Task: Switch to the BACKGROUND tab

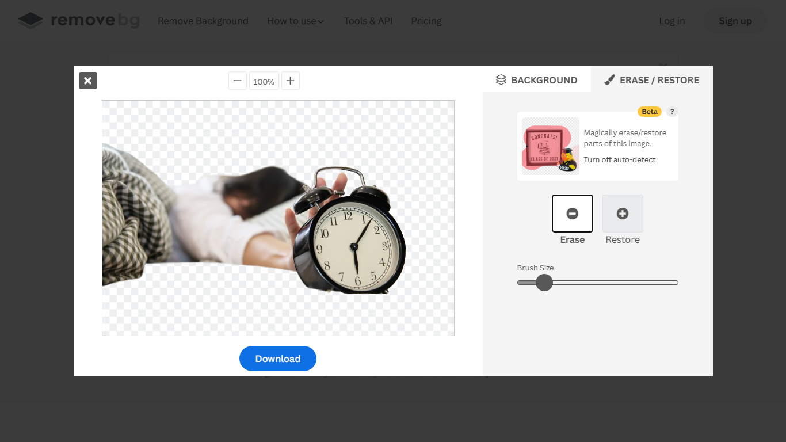Action: click(x=536, y=80)
